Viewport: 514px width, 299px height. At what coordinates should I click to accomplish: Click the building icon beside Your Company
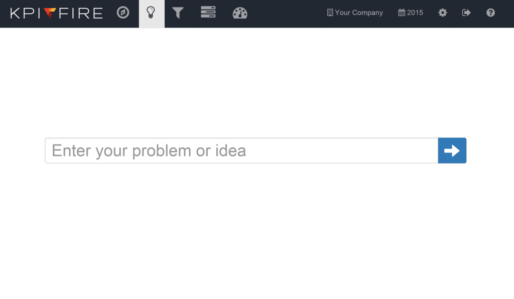(x=330, y=13)
